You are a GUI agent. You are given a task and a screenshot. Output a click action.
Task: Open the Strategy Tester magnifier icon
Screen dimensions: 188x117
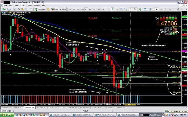click(31, 9)
